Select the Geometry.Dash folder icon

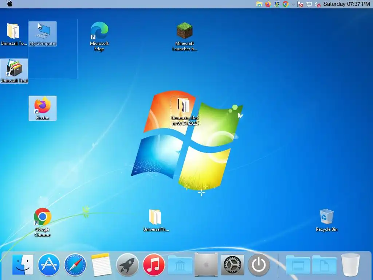(x=184, y=111)
